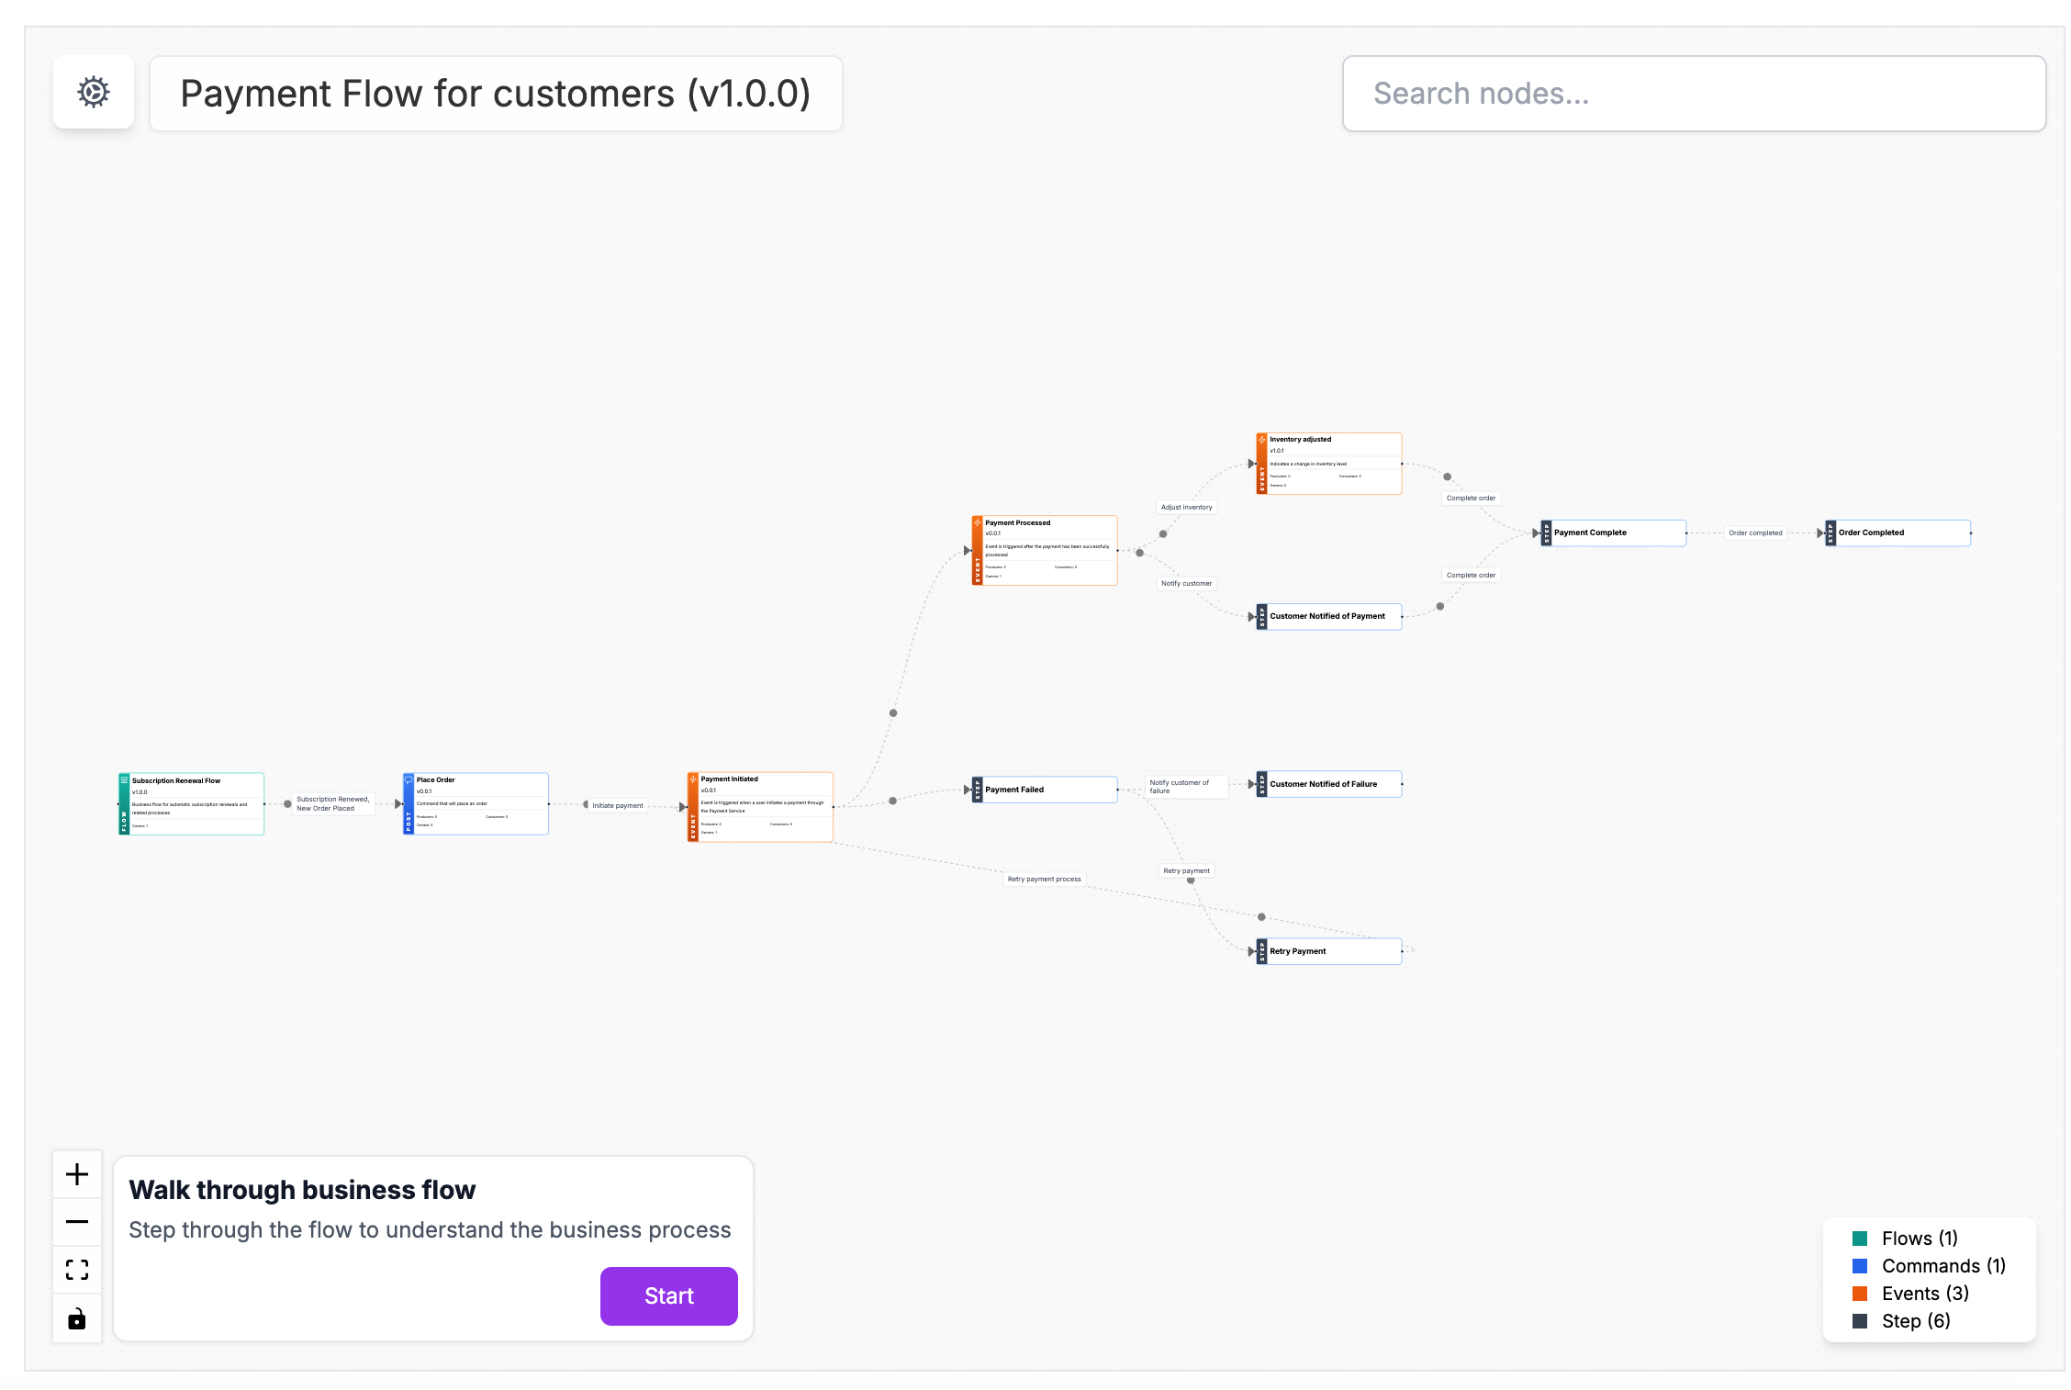
Task: Click the Retry Payment step node
Action: click(x=1329, y=951)
